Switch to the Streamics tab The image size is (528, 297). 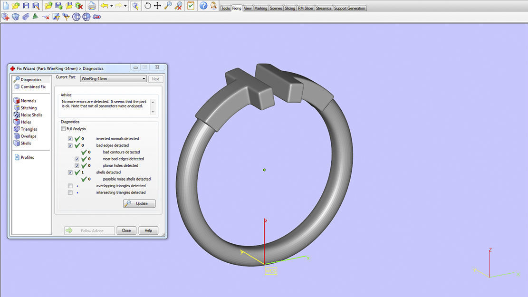[x=324, y=8]
